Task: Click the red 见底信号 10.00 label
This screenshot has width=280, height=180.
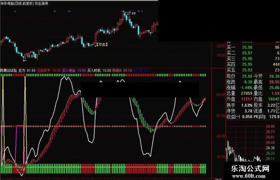Action: click(x=49, y=71)
